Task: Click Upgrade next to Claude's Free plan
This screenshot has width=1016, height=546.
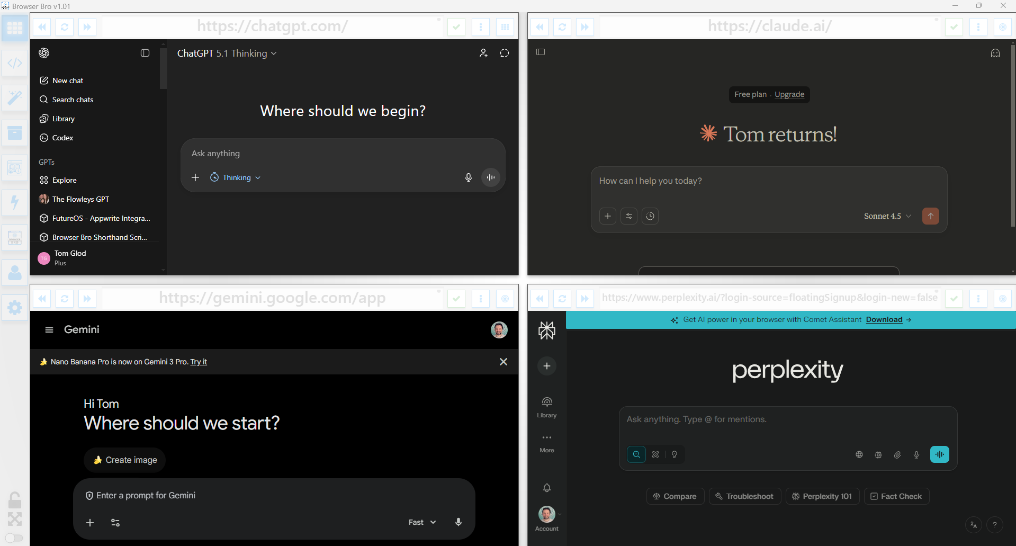Action: 789,94
